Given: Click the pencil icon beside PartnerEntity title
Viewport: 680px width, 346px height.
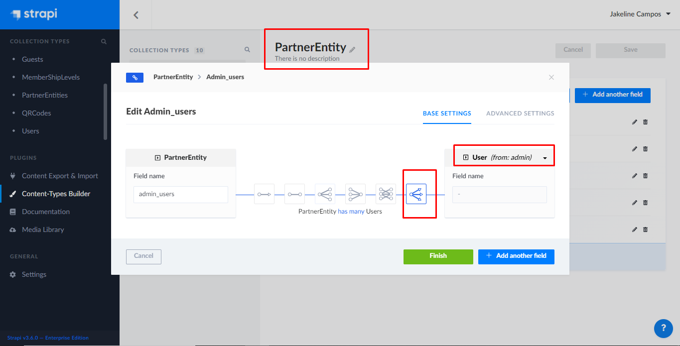Looking at the screenshot, I should [352, 49].
